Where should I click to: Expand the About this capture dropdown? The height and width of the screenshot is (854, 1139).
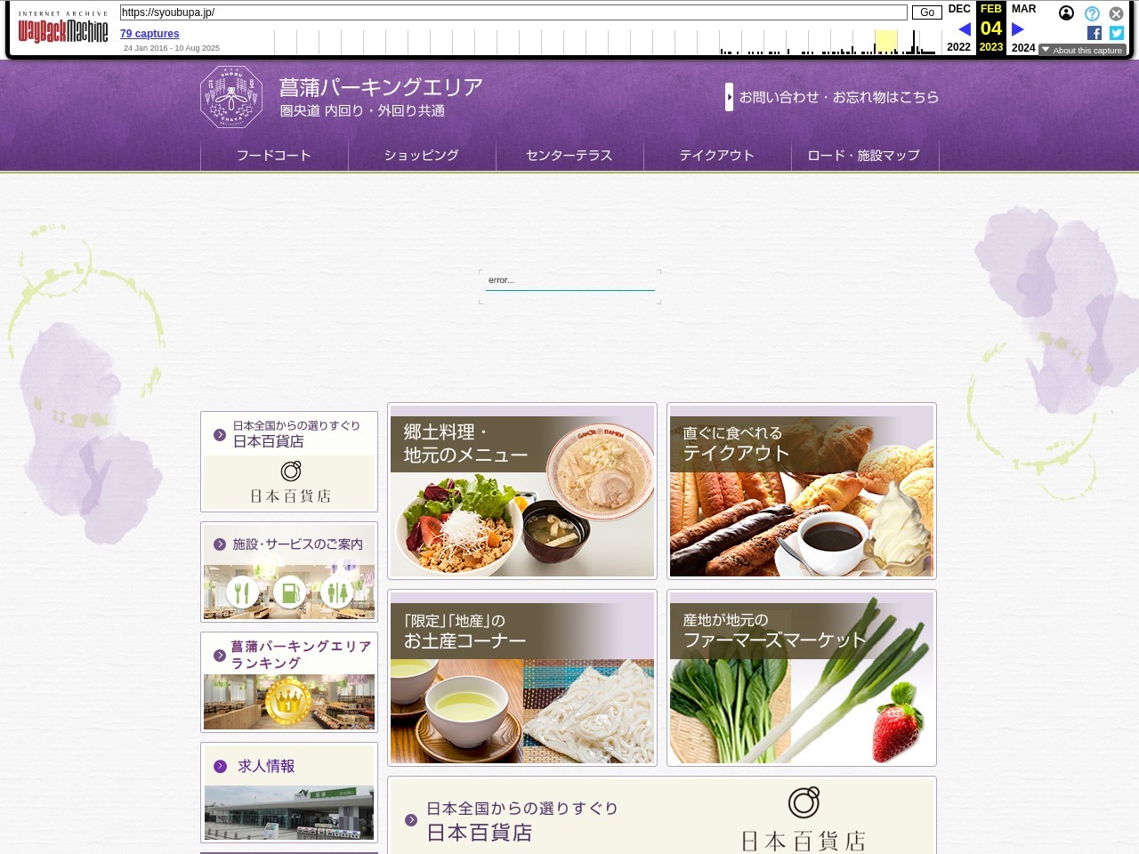(1082, 51)
